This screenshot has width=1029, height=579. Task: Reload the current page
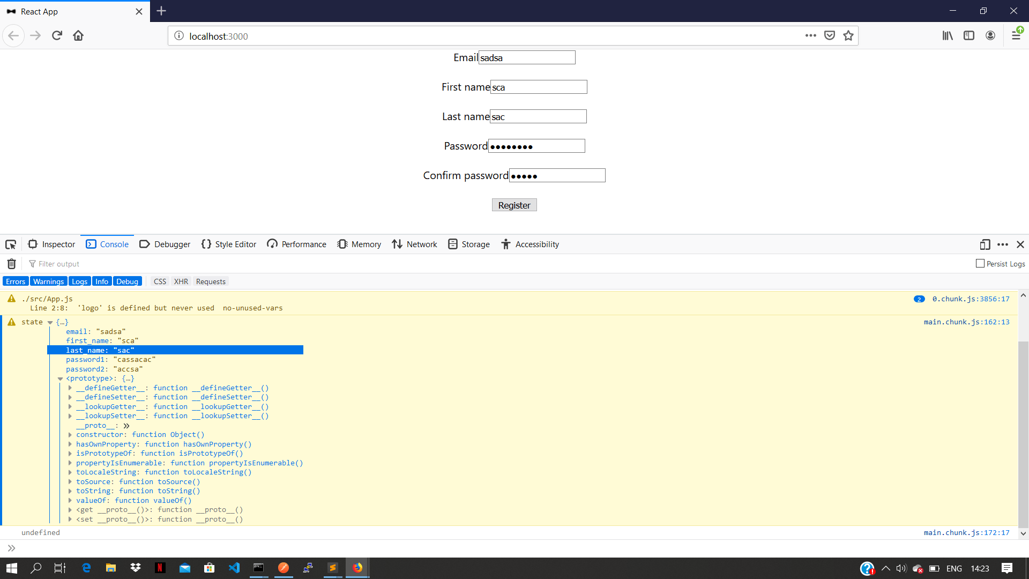pos(57,36)
